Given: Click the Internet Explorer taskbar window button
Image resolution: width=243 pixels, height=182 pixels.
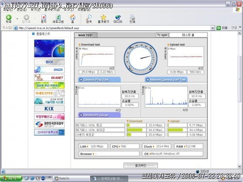Looking at the screenshot, I should (109, 179).
